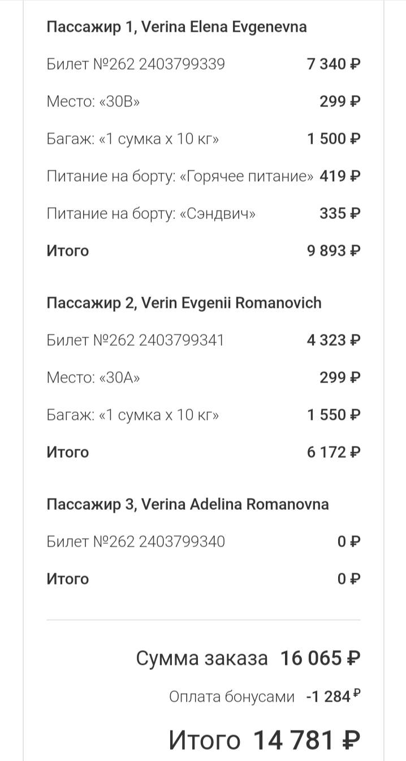Click passenger 1 total 9 893 ₽
This screenshot has width=406, height=761.
pos(334,251)
